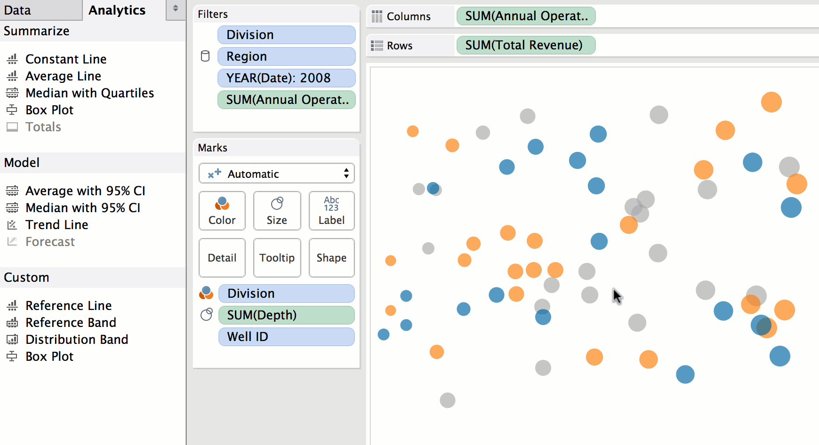
Task: Click the data source icon next to Region filter
Action: point(205,56)
